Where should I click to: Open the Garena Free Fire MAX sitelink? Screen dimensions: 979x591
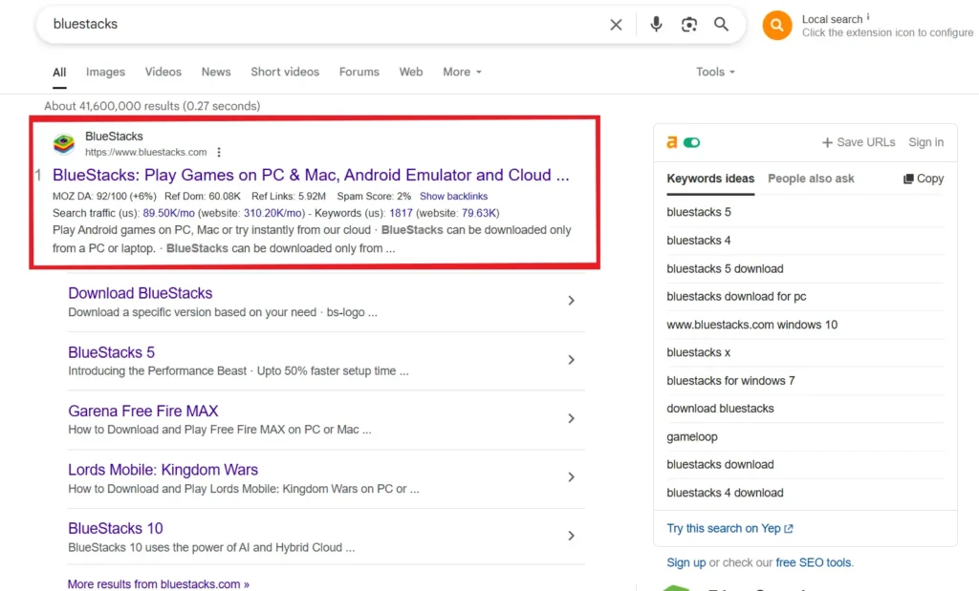143,411
